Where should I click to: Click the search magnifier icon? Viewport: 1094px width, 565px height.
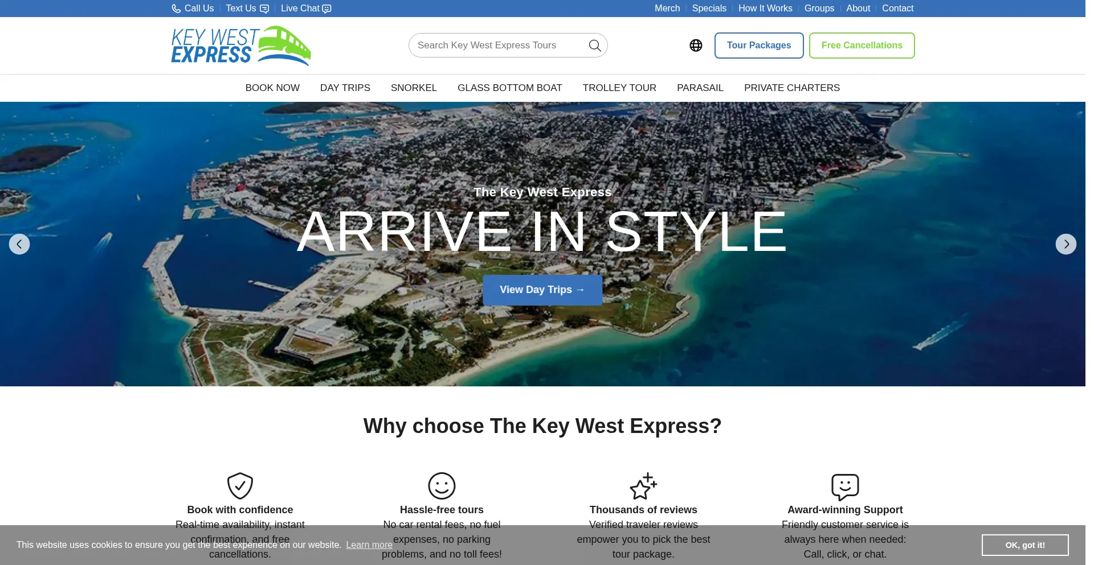pos(594,45)
